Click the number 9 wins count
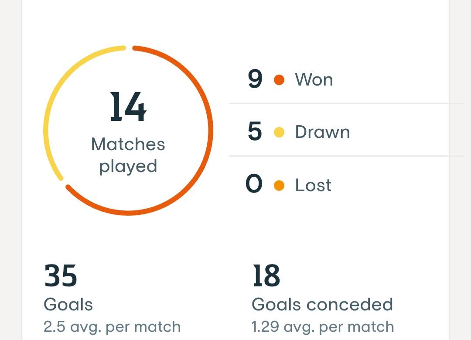This screenshot has height=340, width=471. 255,79
